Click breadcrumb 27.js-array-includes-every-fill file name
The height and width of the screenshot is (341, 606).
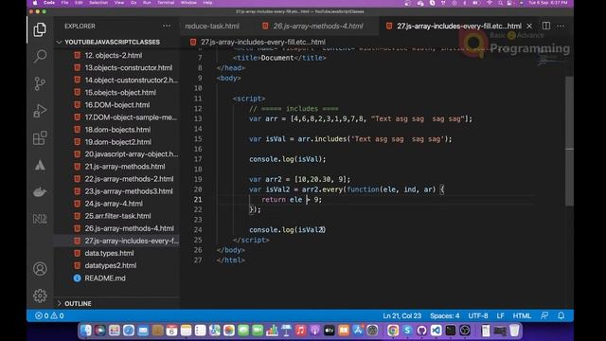click(x=263, y=42)
